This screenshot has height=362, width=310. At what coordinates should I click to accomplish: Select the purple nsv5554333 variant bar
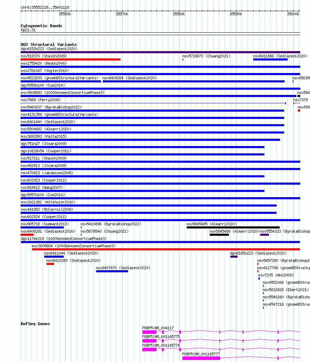tap(264, 235)
